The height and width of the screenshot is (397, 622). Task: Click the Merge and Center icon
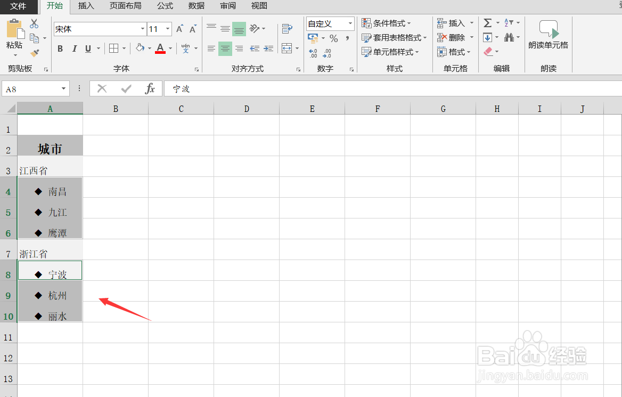(x=287, y=48)
